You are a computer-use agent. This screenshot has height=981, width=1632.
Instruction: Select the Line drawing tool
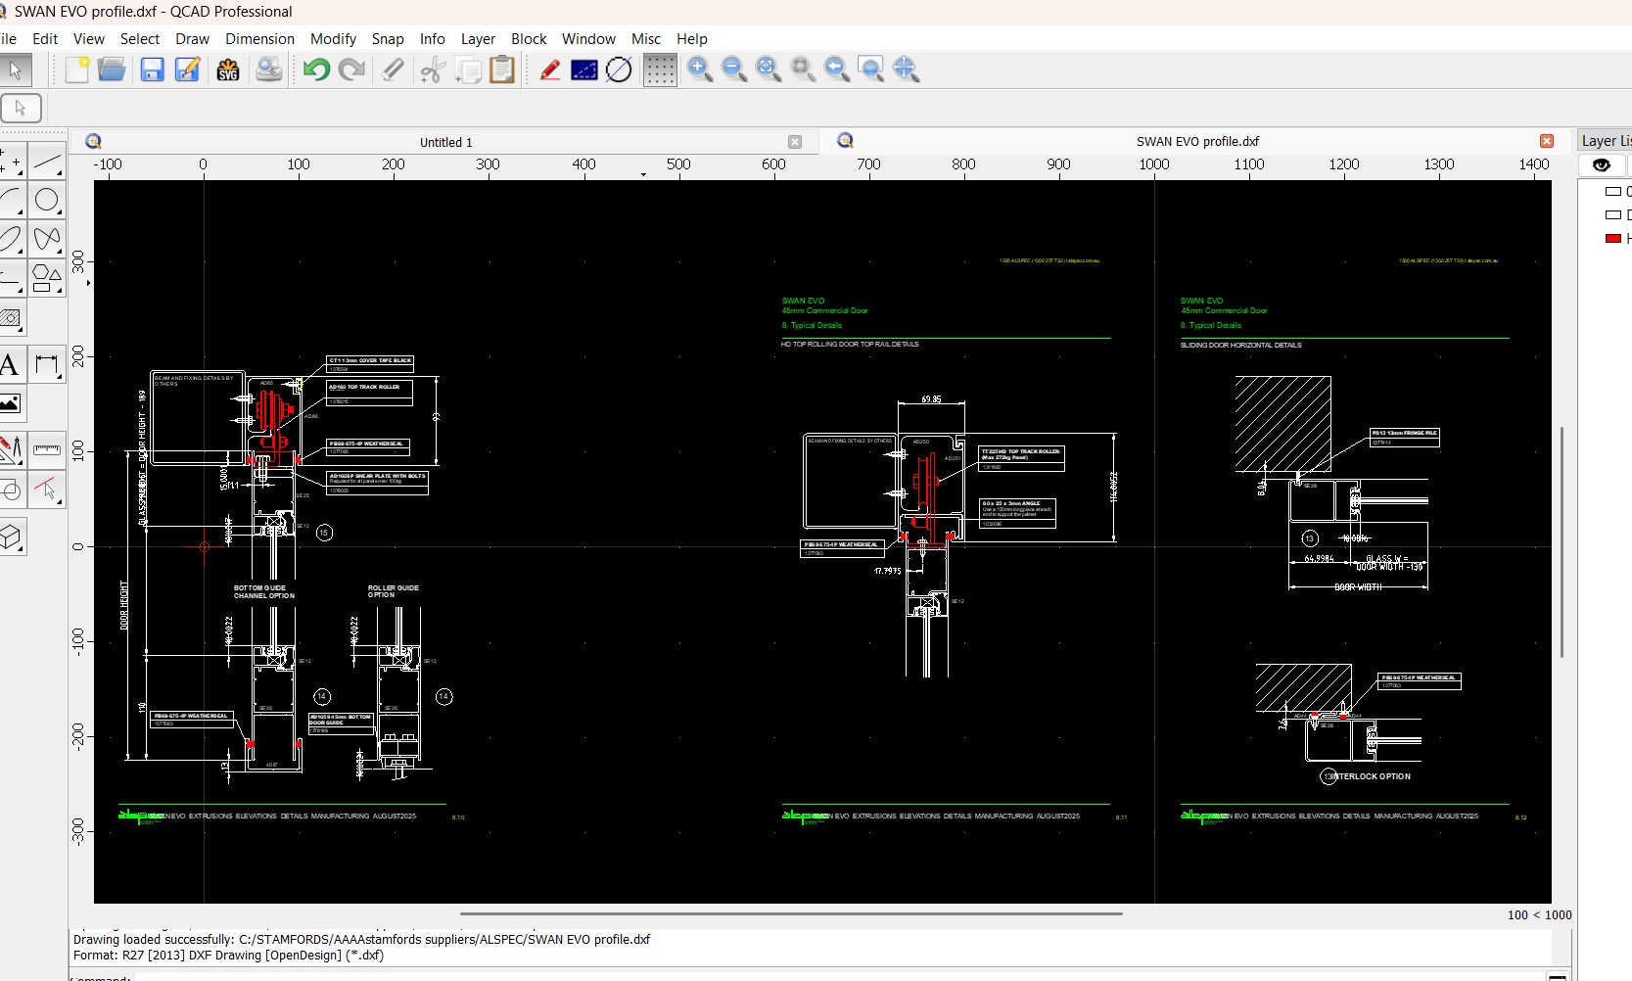[x=46, y=162]
